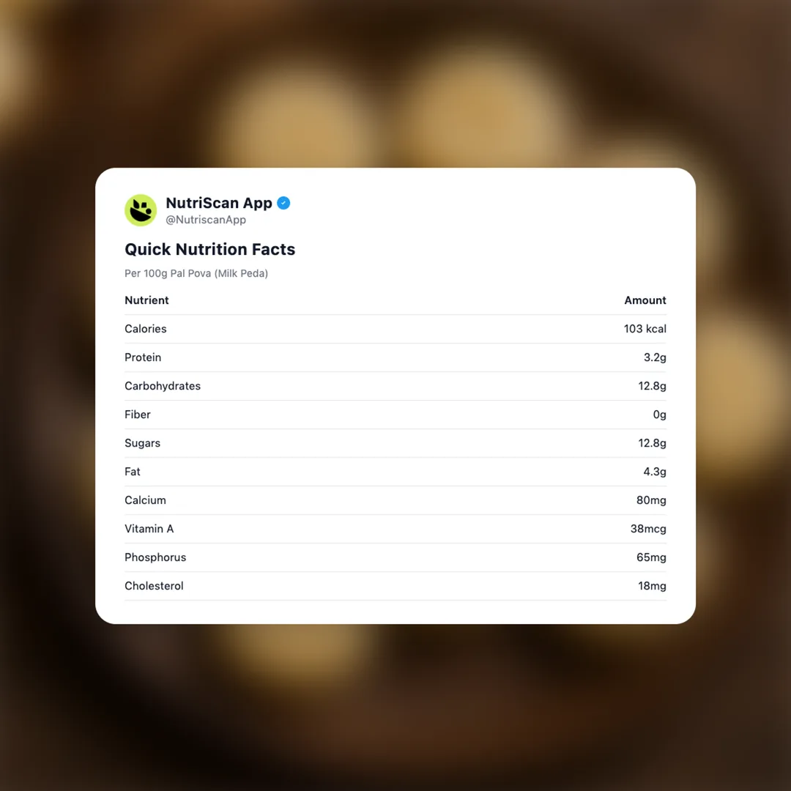Viewport: 791px width, 791px height.
Task: Click the blue verified badge
Action: 283,203
